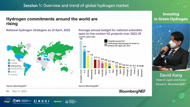The width and height of the screenshot is (190, 107).
Task: Click the '0.04' value label
Action: coord(142,66)
